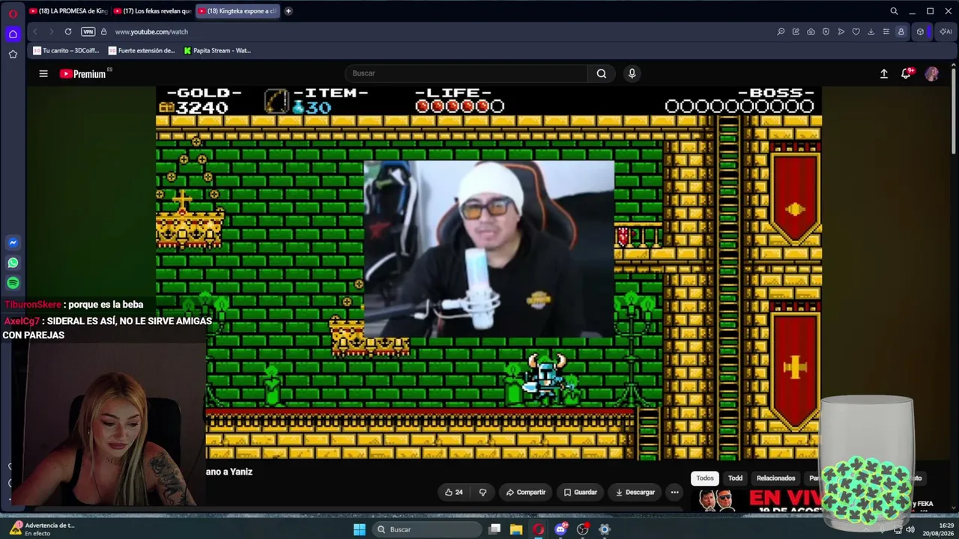
Task: Go to YouTube Premium home logo
Action: click(83, 73)
